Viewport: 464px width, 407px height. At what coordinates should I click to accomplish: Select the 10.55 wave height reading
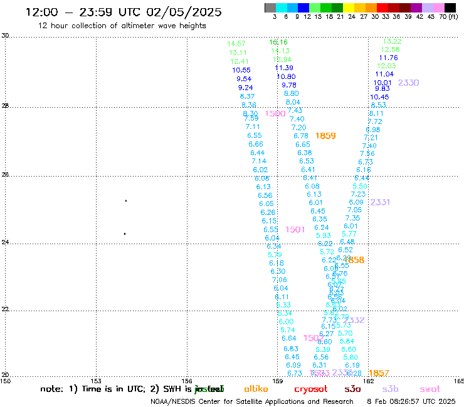(241, 70)
